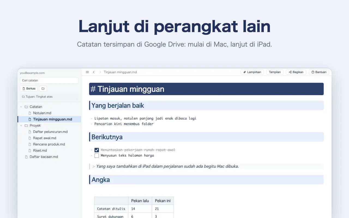Image resolution: width=349 pixels, height=218 pixels.
Task: Click file icon next to Notulen.md
Action: point(30,113)
